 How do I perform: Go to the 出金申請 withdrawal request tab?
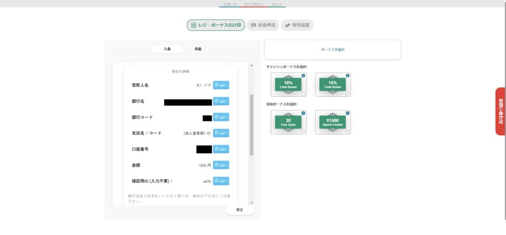point(263,25)
